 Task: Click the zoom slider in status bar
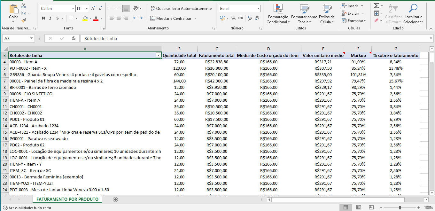pos(400,207)
